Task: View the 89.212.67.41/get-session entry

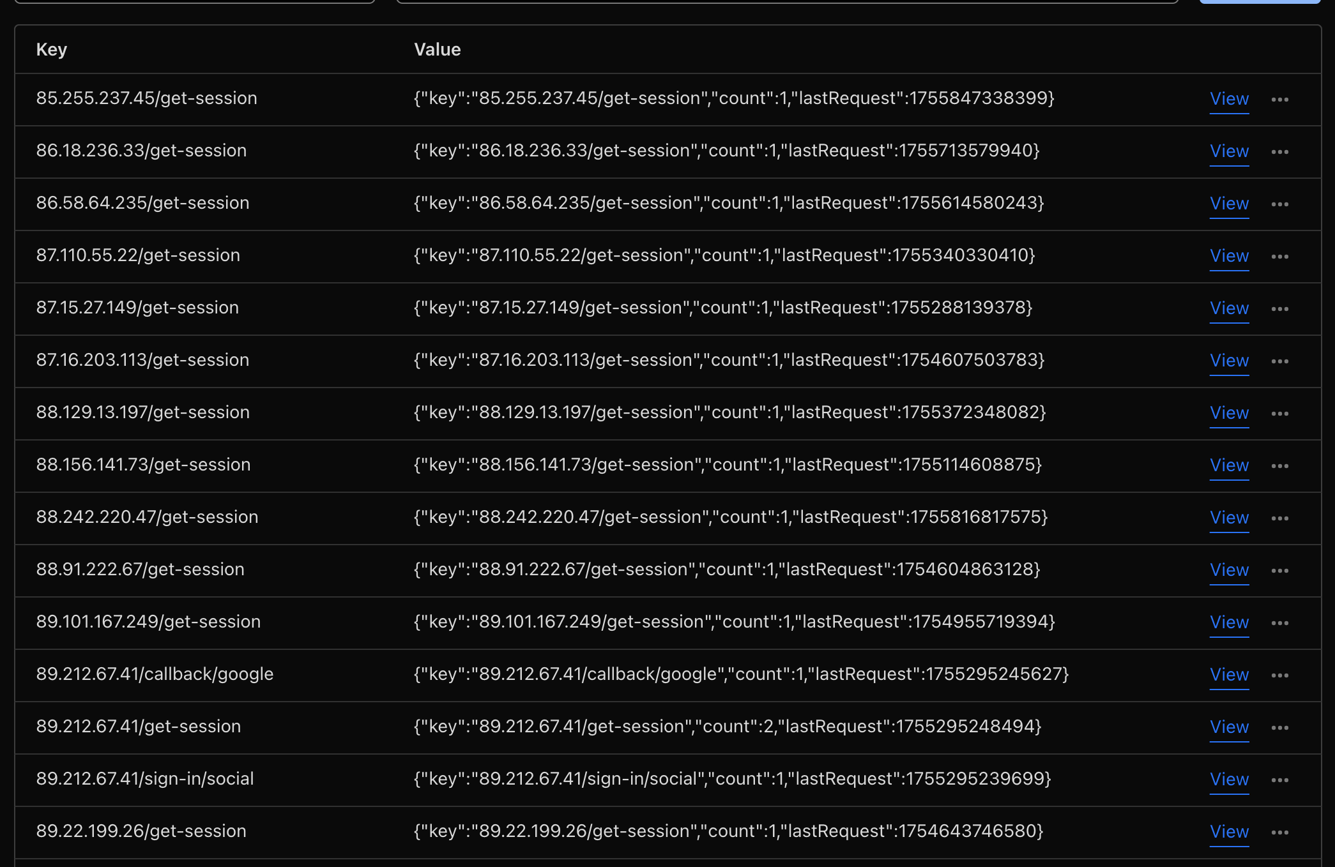Action: point(1229,727)
